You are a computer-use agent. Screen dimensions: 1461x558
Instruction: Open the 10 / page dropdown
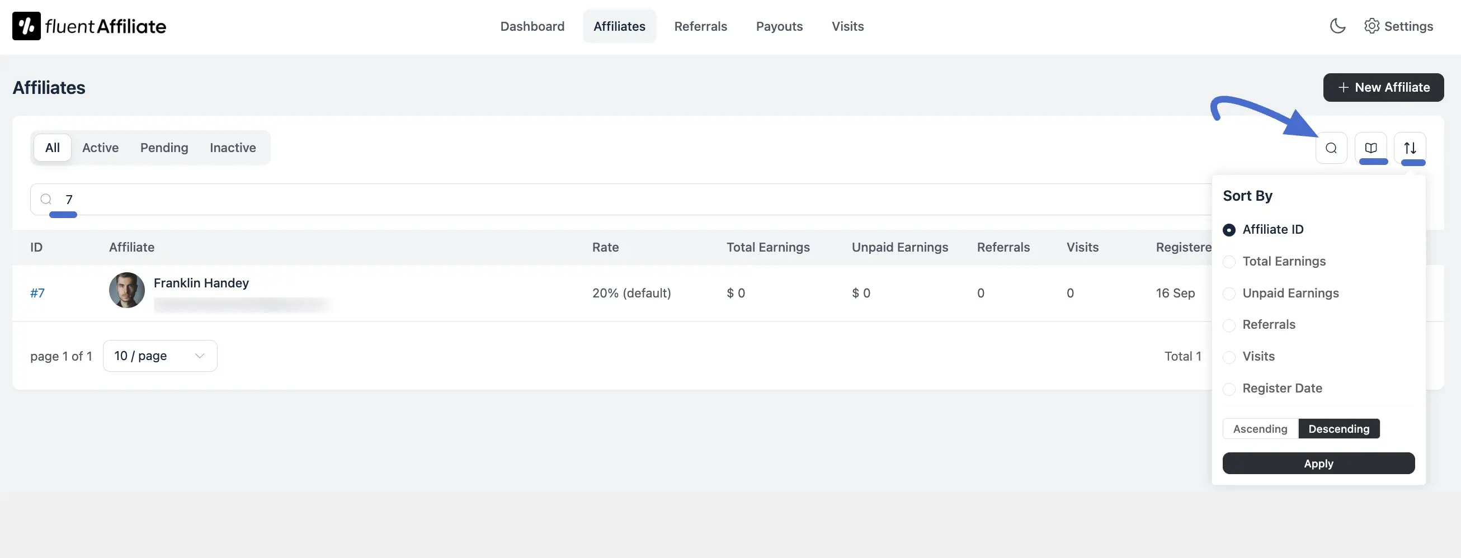(159, 356)
